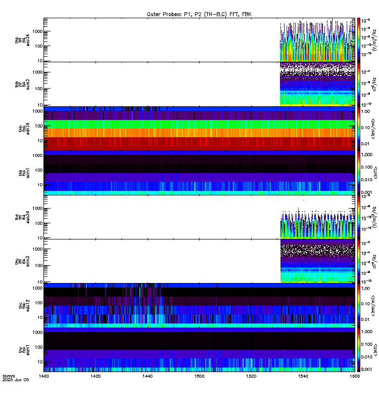Click the '<|nT|>' unit label beside thc scm1 color bar
This screenshot has width=379, height=405.
click(x=375, y=350)
